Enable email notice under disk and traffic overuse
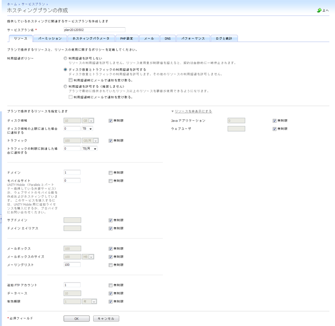The width and height of the screenshot is (335, 326). [71, 80]
